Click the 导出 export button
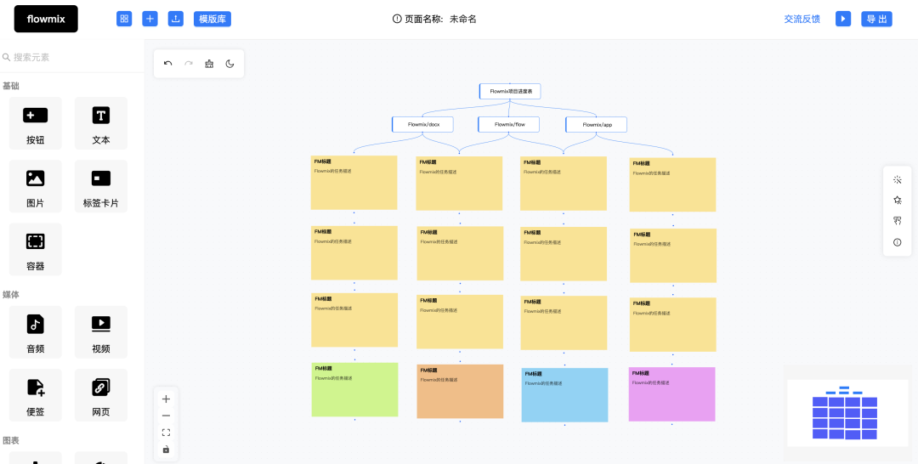This screenshot has width=918, height=464. [876, 19]
